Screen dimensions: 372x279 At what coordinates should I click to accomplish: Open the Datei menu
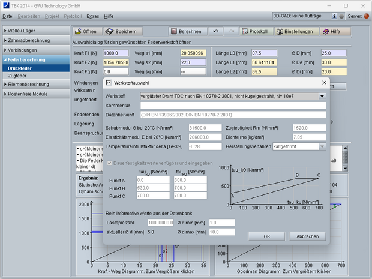tap(8, 16)
